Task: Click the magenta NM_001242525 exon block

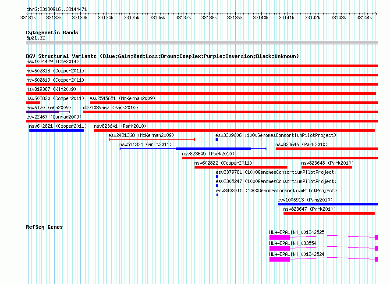Action: click(x=280, y=237)
